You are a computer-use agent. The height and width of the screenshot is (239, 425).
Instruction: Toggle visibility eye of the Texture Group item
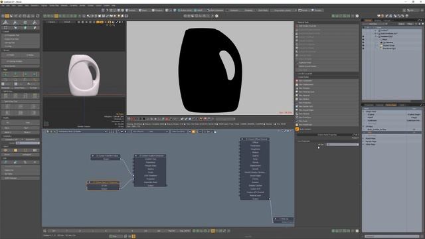pos(363,46)
